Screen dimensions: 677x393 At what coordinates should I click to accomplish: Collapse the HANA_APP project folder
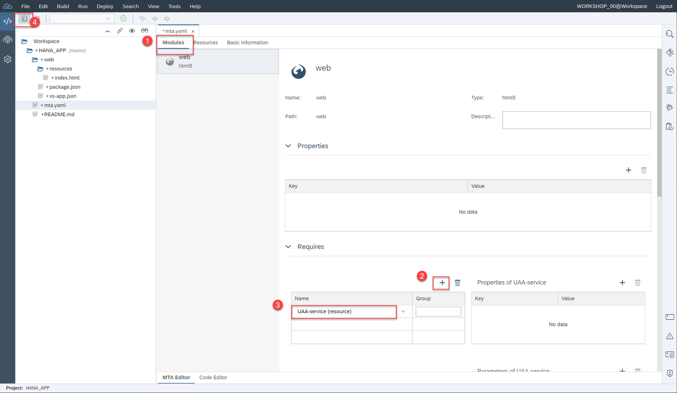coord(30,50)
